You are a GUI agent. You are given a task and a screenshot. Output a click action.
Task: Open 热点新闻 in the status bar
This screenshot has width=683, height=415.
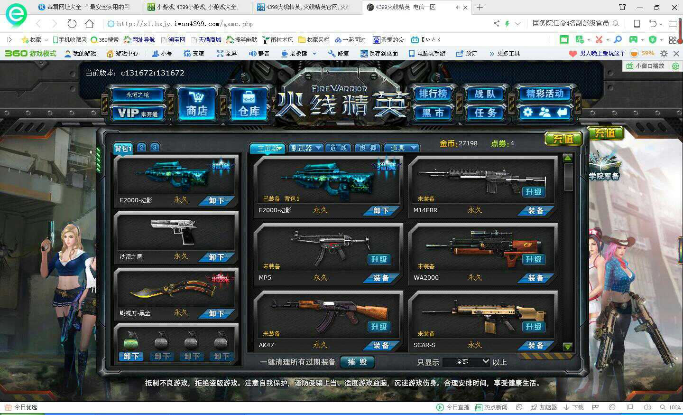[491, 407]
